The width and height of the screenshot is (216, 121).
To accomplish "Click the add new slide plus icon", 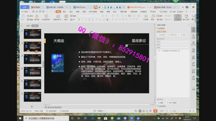I will pyautogui.click(x=32, y=106).
